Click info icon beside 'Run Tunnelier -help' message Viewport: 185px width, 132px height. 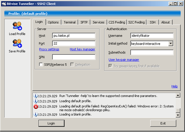click(36, 96)
